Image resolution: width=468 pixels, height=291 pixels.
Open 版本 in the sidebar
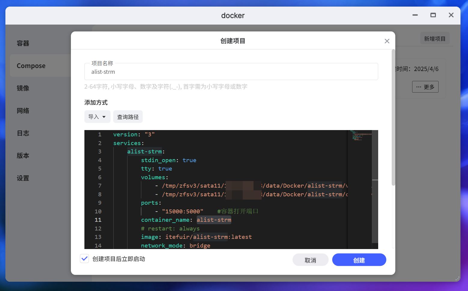click(x=23, y=156)
